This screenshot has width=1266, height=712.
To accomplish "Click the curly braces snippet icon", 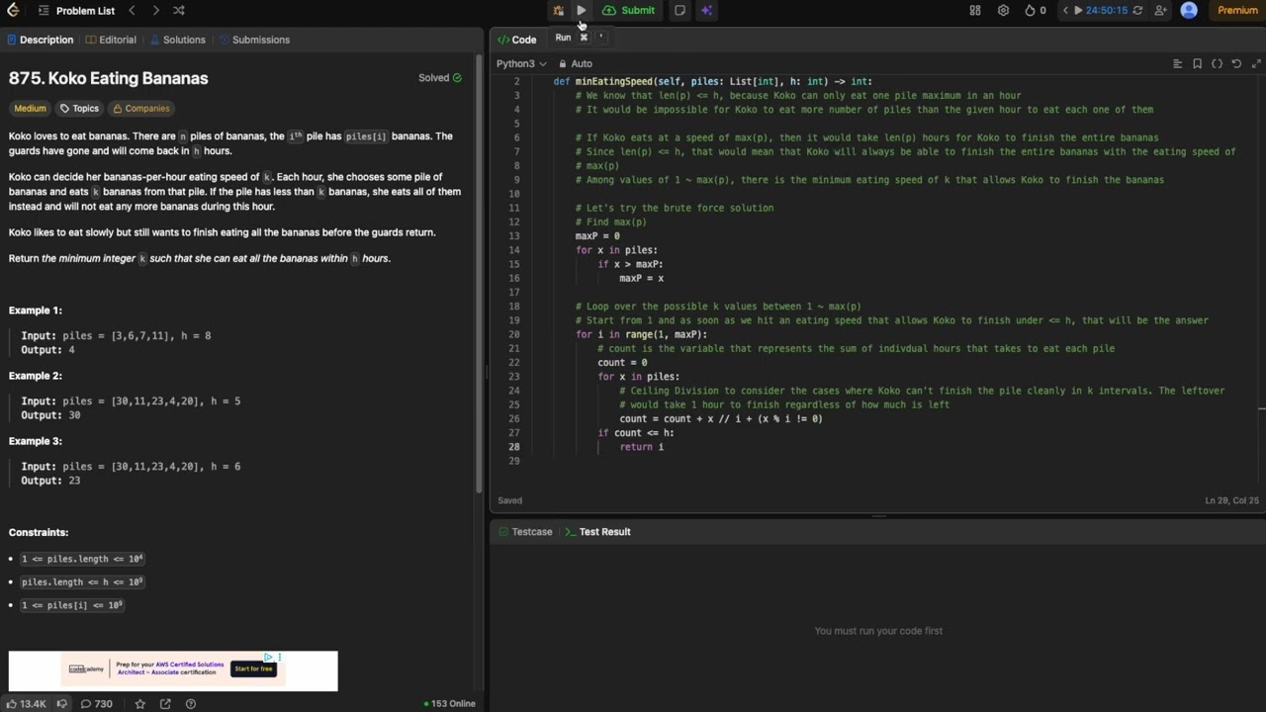I will [x=1217, y=63].
